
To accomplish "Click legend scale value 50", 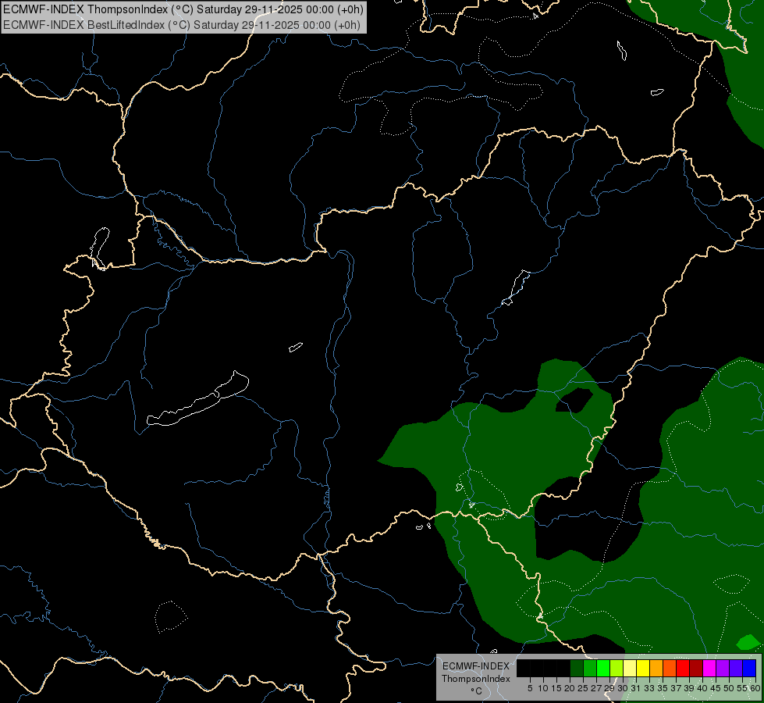I will click(x=729, y=688).
